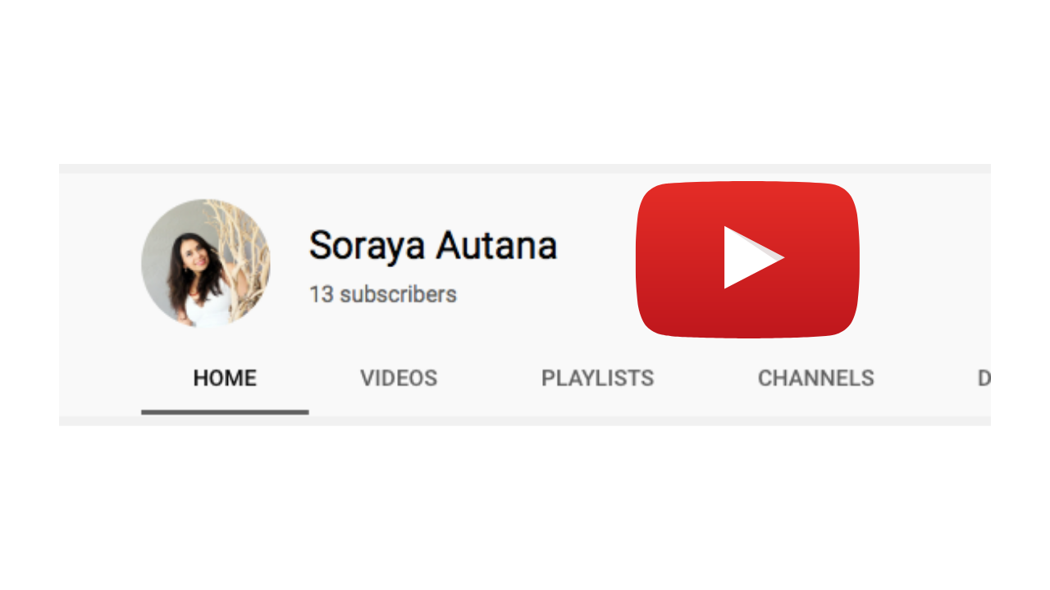
Task: Switch to the VIDEOS tab
Action: (x=399, y=379)
